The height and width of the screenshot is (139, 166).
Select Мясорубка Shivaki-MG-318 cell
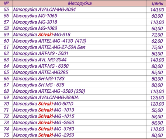79,35
